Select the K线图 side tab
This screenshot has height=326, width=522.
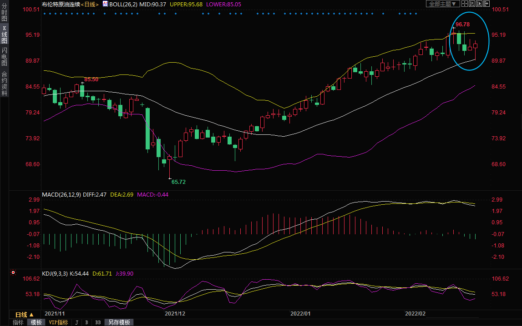tap(4, 35)
